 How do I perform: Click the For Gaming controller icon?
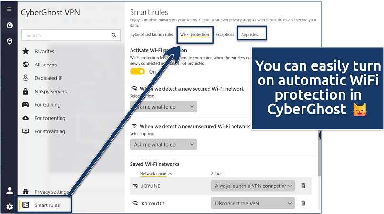point(25,105)
